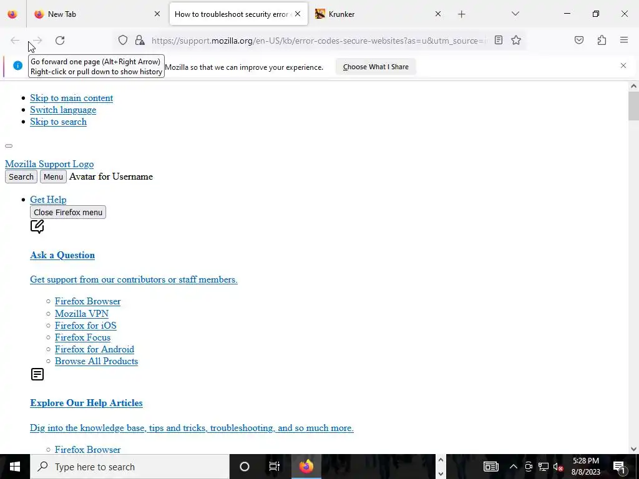The image size is (639, 479).
Task: Open Save to Pocket icon
Action: coord(578,40)
